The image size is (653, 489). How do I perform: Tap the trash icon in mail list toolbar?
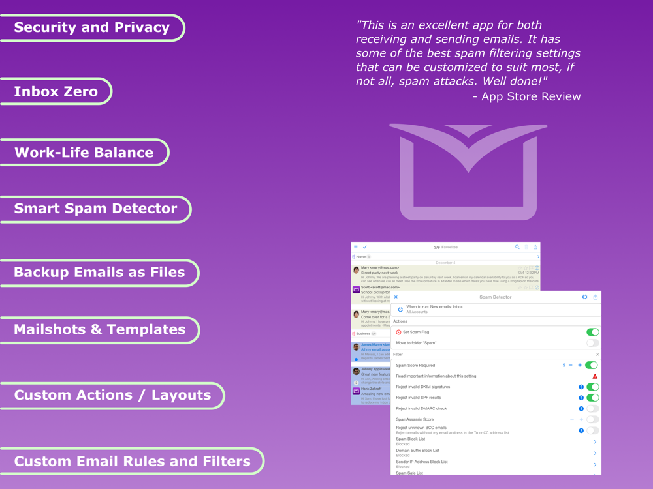(x=526, y=247)
